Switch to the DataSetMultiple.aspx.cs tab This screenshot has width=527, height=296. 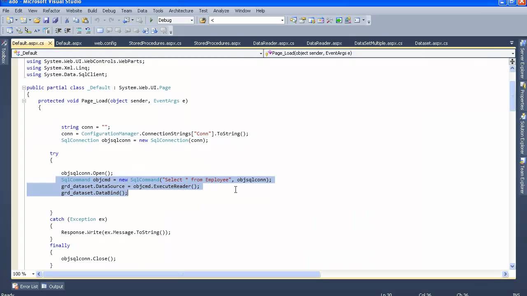(x=378, y=43)
